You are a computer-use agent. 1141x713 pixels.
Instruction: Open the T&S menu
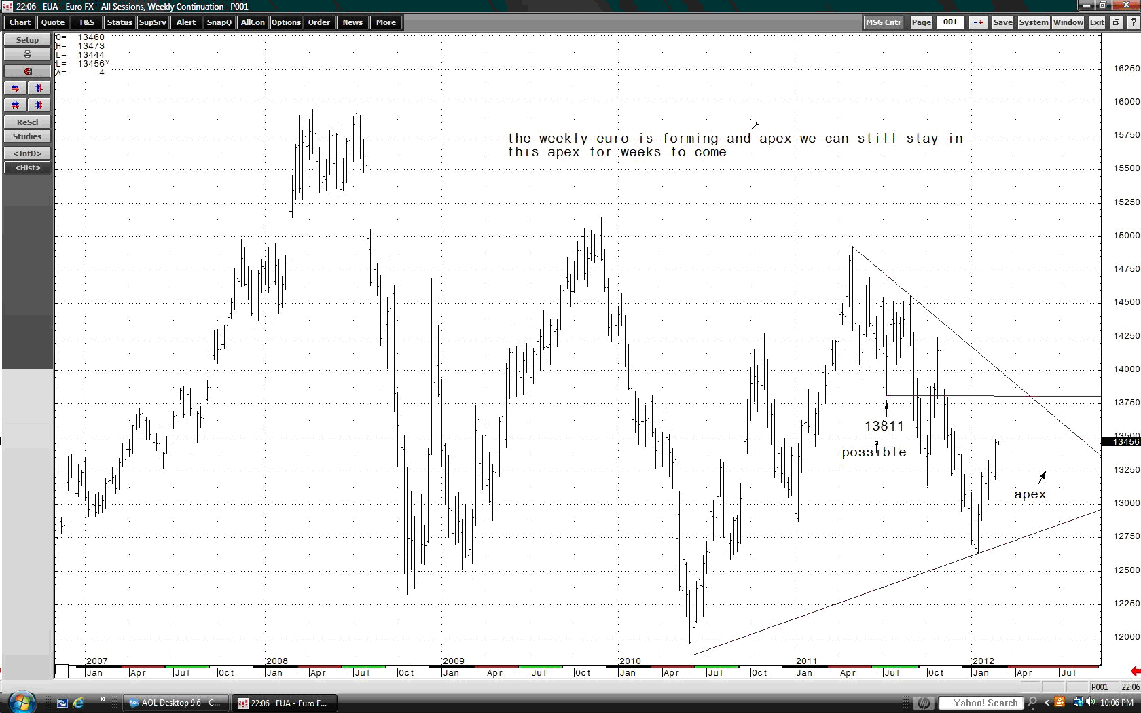point(86,22)
